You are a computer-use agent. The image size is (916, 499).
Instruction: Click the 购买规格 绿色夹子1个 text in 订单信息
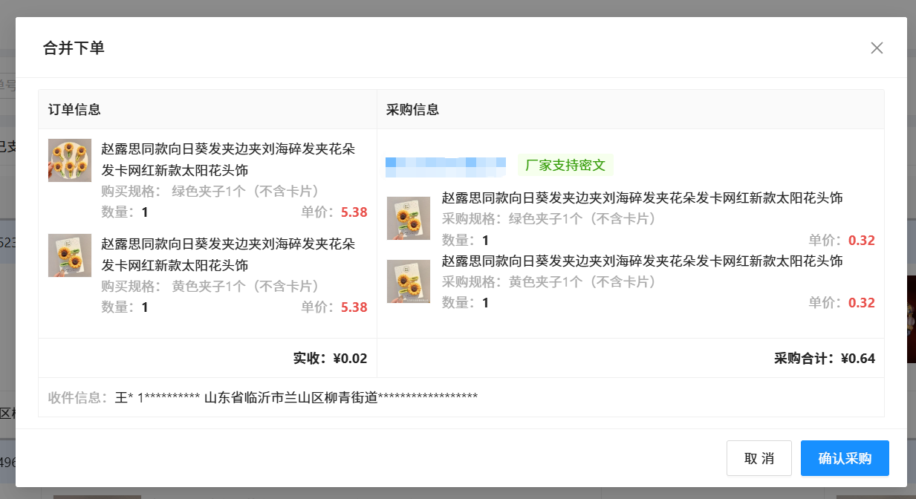pos(210,191)
